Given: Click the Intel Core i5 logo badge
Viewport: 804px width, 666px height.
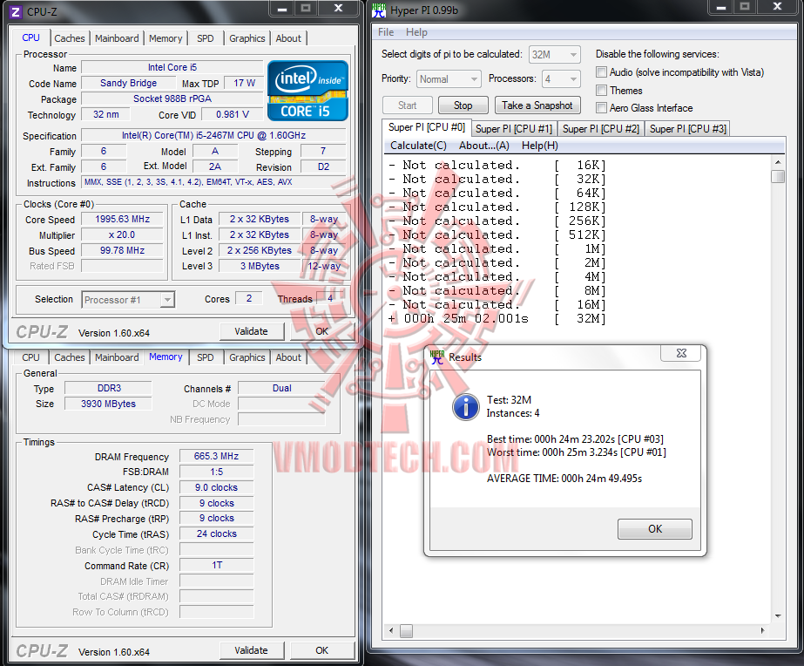Looking at the screenshot, I should click(x=307, y=91).
